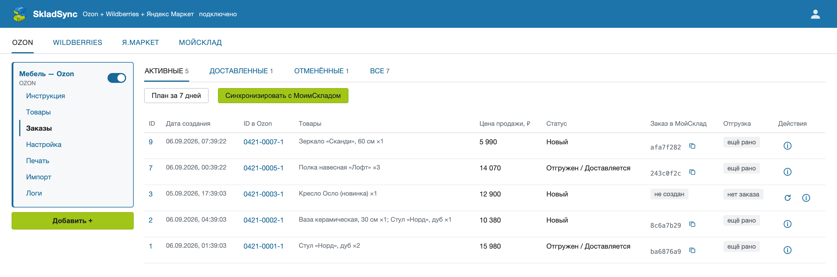Open Логи in the sidebar
The width and height of the screenshot is (837, 277).
point(34,193)
